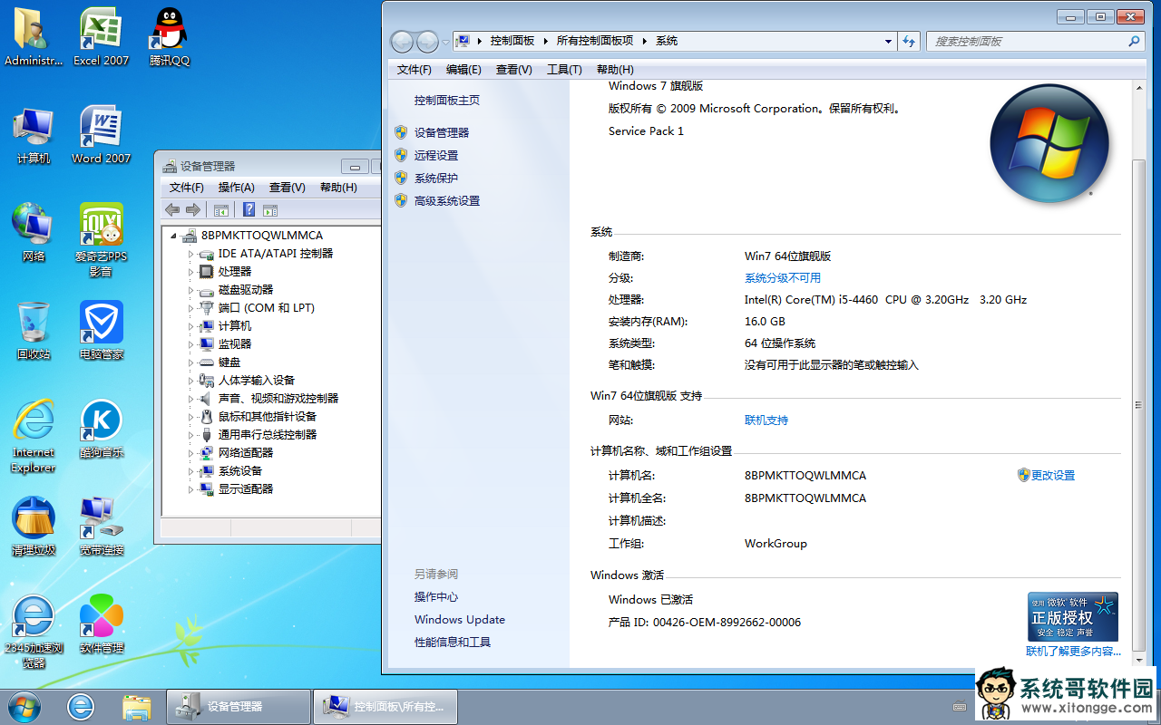Click search magnifier icon in Control Panel
The image size is (1161, 725).
point(1134,41)
